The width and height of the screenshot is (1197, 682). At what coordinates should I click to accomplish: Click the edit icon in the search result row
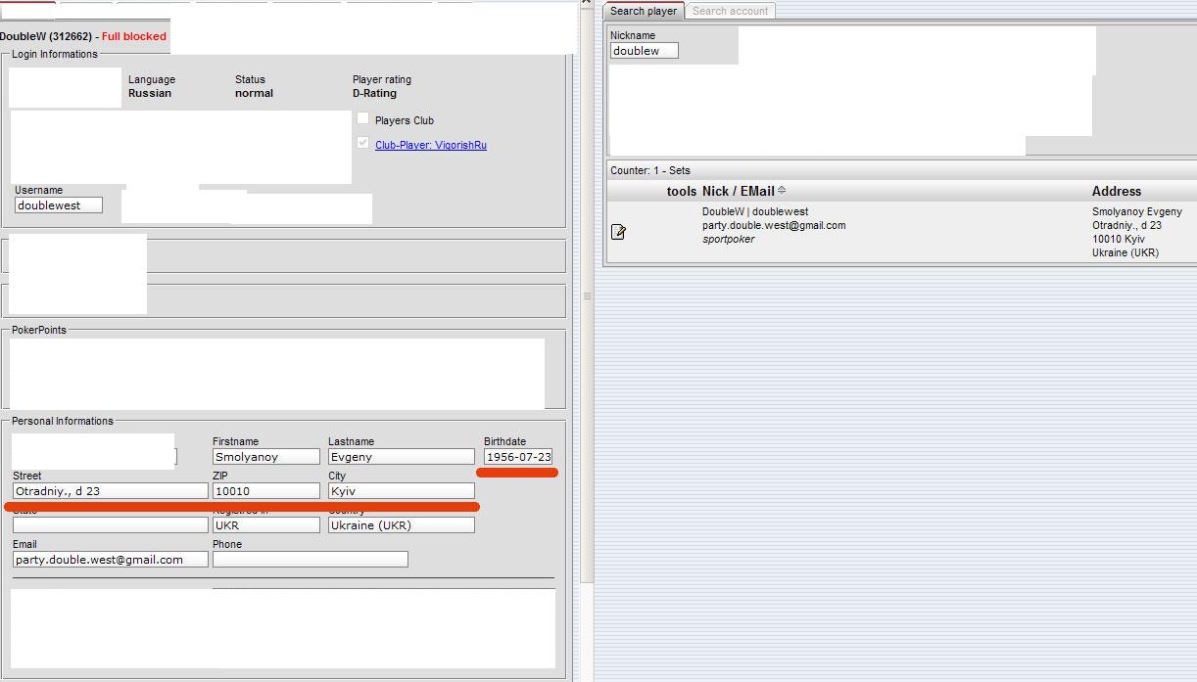[x=618, y=232]
